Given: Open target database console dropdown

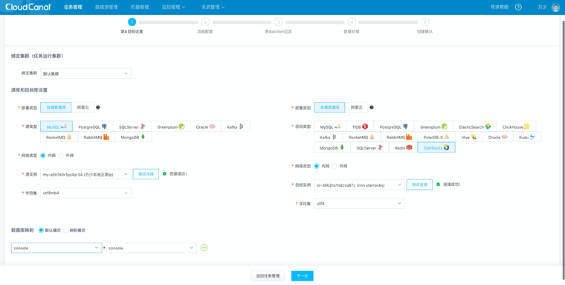Looking at the screenshot, I should 152,248.
